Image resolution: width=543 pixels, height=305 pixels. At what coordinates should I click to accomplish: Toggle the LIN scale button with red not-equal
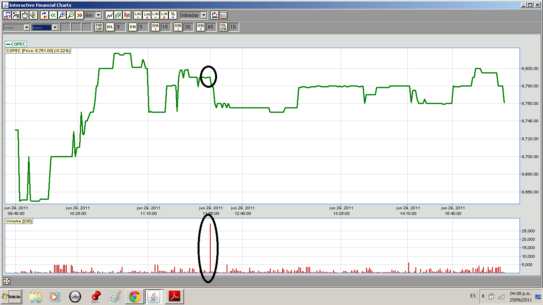click(x=164, y=15)
